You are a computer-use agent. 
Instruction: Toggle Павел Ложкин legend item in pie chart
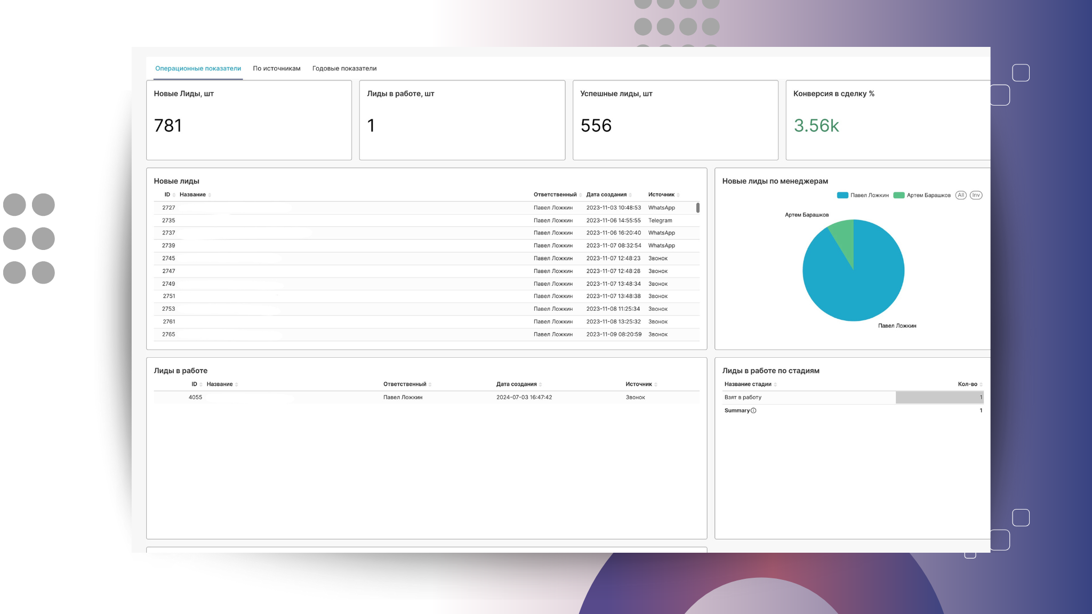pos(863,195)
